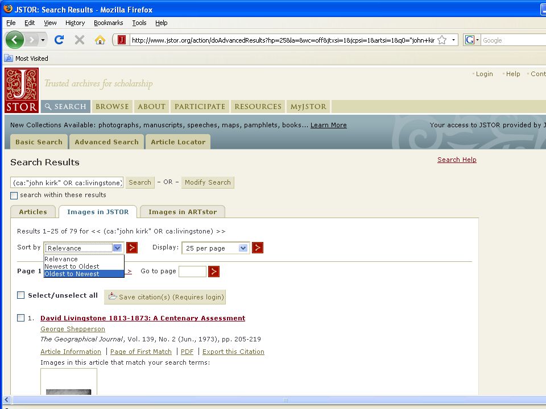Open the View menu
546x409 pixels.
[50, 23]
